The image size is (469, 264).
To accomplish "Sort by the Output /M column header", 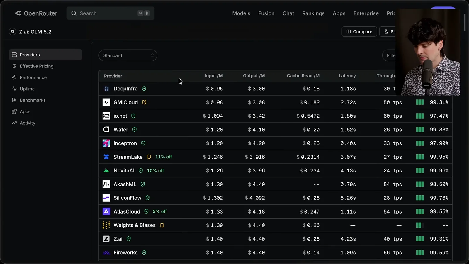I will 254,76.
